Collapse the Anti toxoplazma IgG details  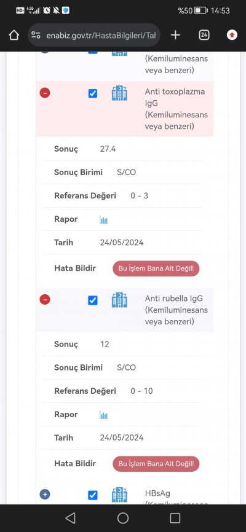45,93
